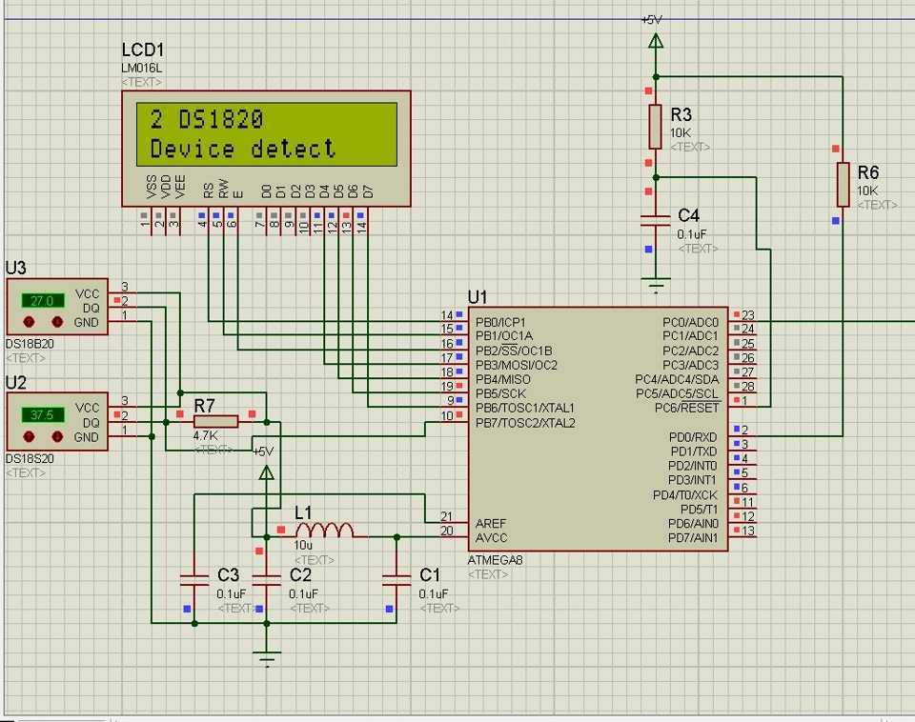The height and width of the screenshot is (722, 915).
Task: Click the +5V power terminal above R3
Action: (x=656, y=41)
